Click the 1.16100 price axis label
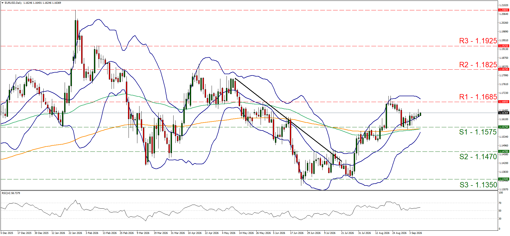The image size is (510, 236). point(504,119)
